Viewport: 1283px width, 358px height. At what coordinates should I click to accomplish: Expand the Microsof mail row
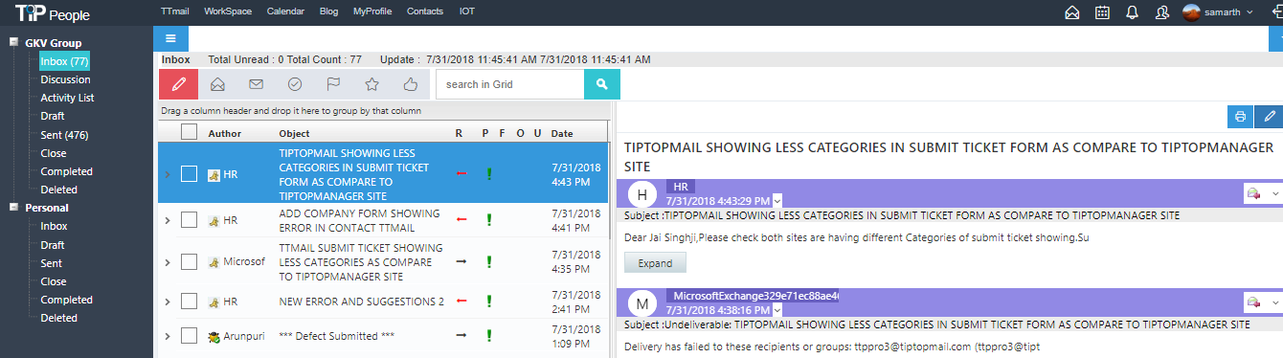(x=168, y=261)
